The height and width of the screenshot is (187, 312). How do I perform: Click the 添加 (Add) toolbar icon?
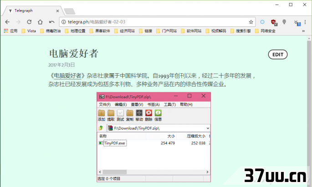(102, 116)
